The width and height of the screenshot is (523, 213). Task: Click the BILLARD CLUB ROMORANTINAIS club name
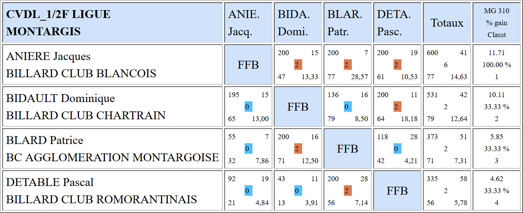[x=102, y=199]
